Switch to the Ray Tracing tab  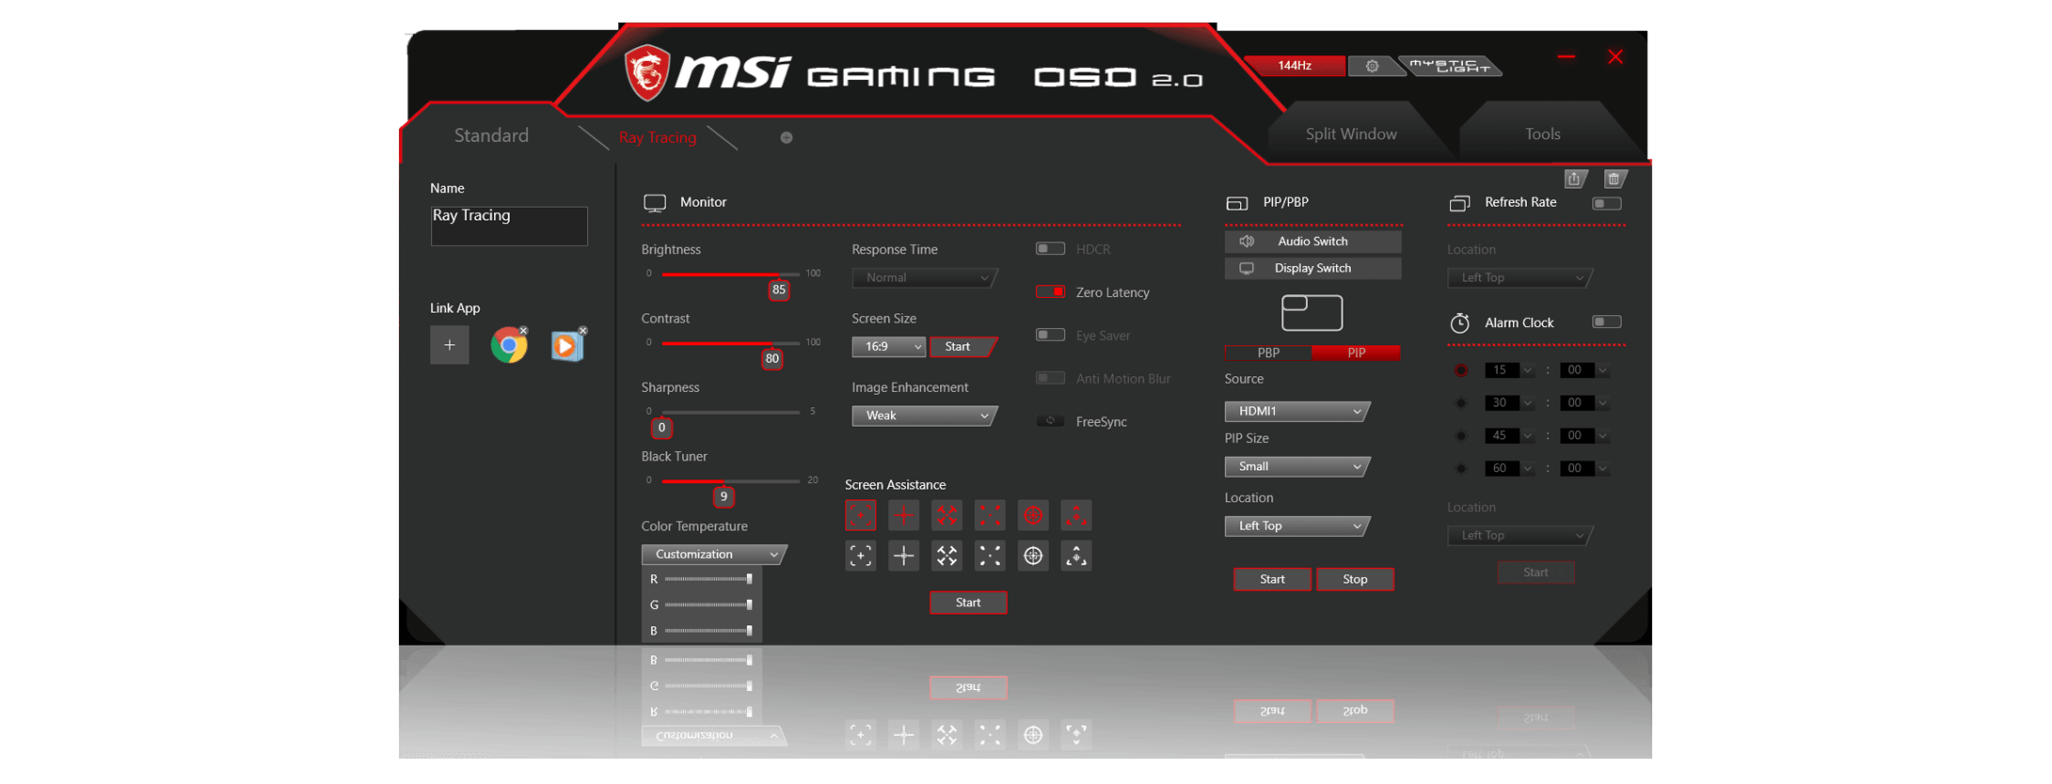coord(658,137)
